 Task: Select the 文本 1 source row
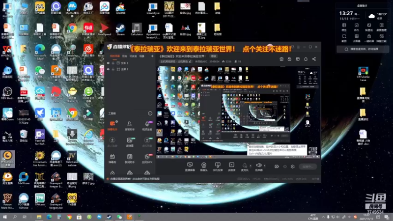tap(130, 63)
